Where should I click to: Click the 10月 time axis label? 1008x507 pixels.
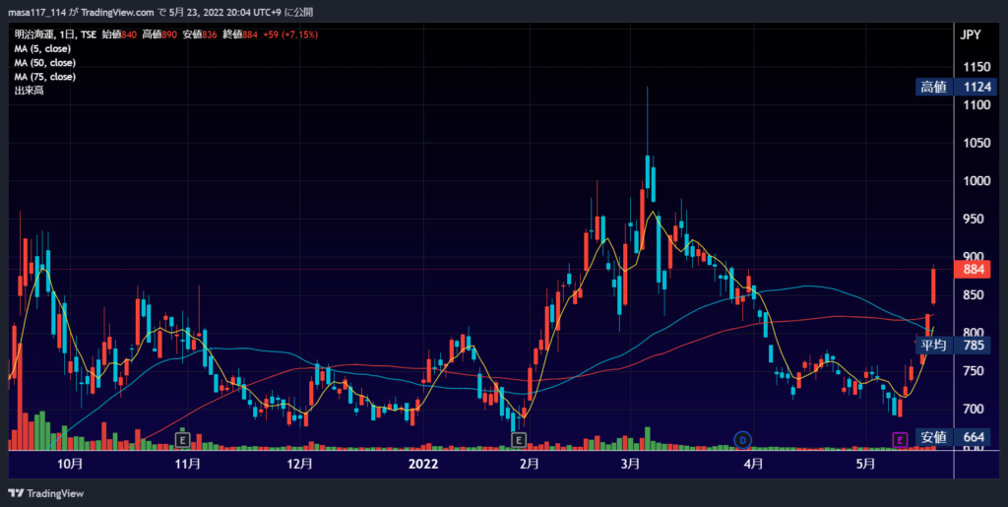[70, 464]
